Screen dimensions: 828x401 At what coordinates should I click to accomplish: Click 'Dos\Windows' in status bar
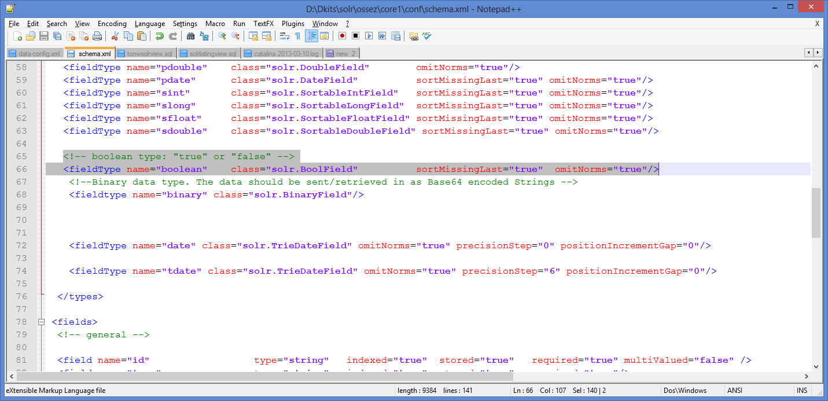[x=685, y=391]
